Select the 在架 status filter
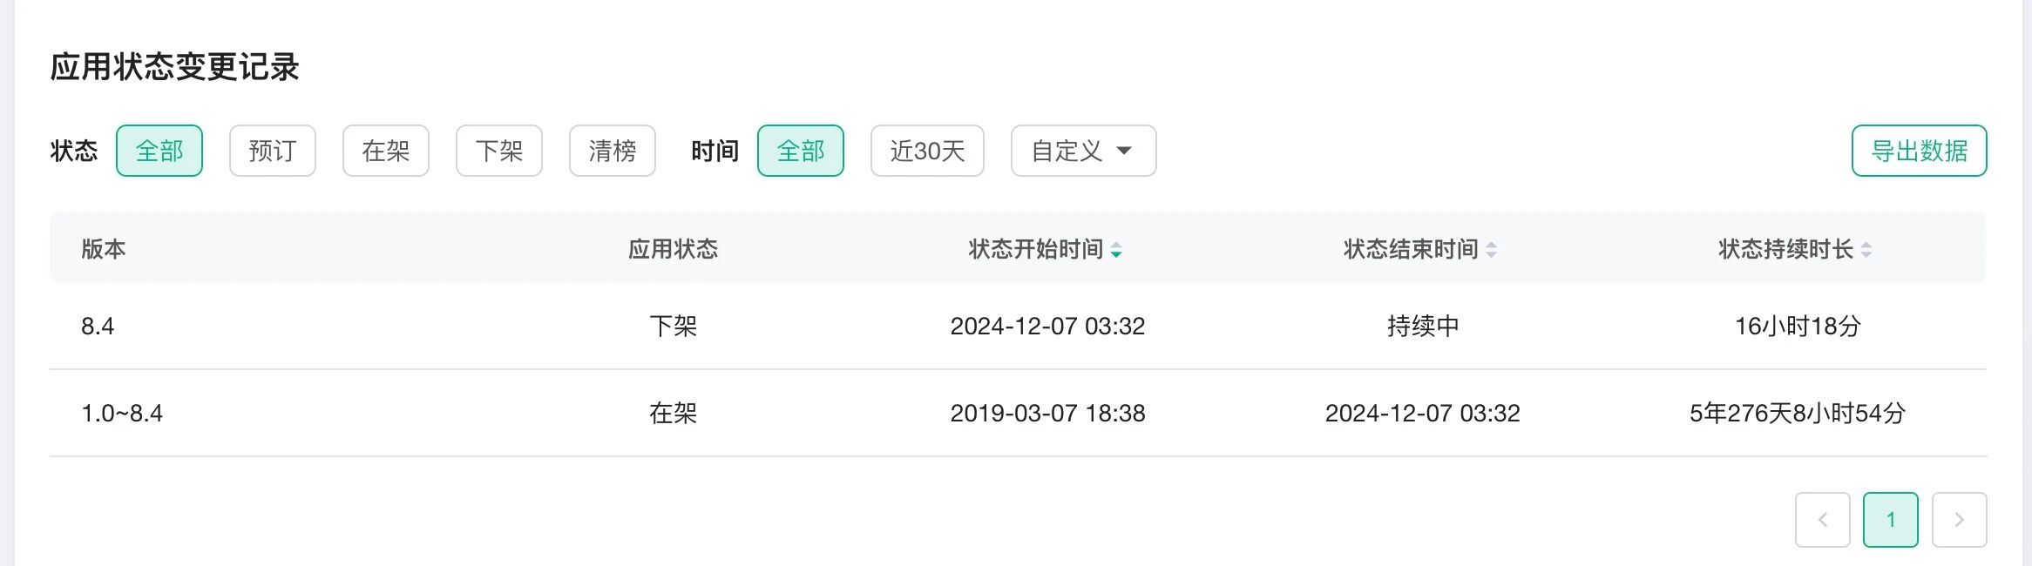This screenshot has width=2032, height=566. coord(385,151)
